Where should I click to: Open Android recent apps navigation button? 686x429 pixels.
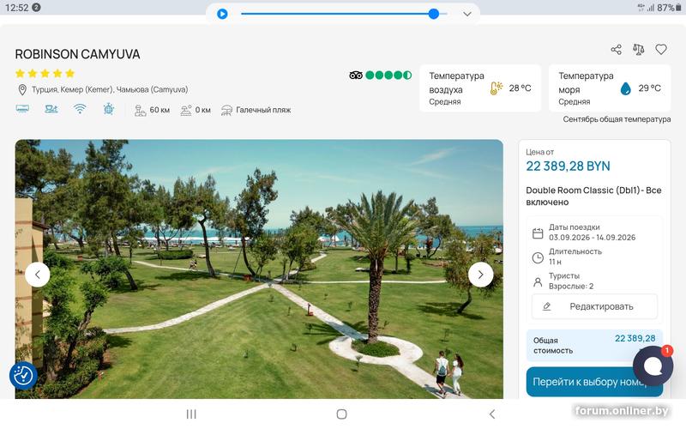[x=191, y=414]
